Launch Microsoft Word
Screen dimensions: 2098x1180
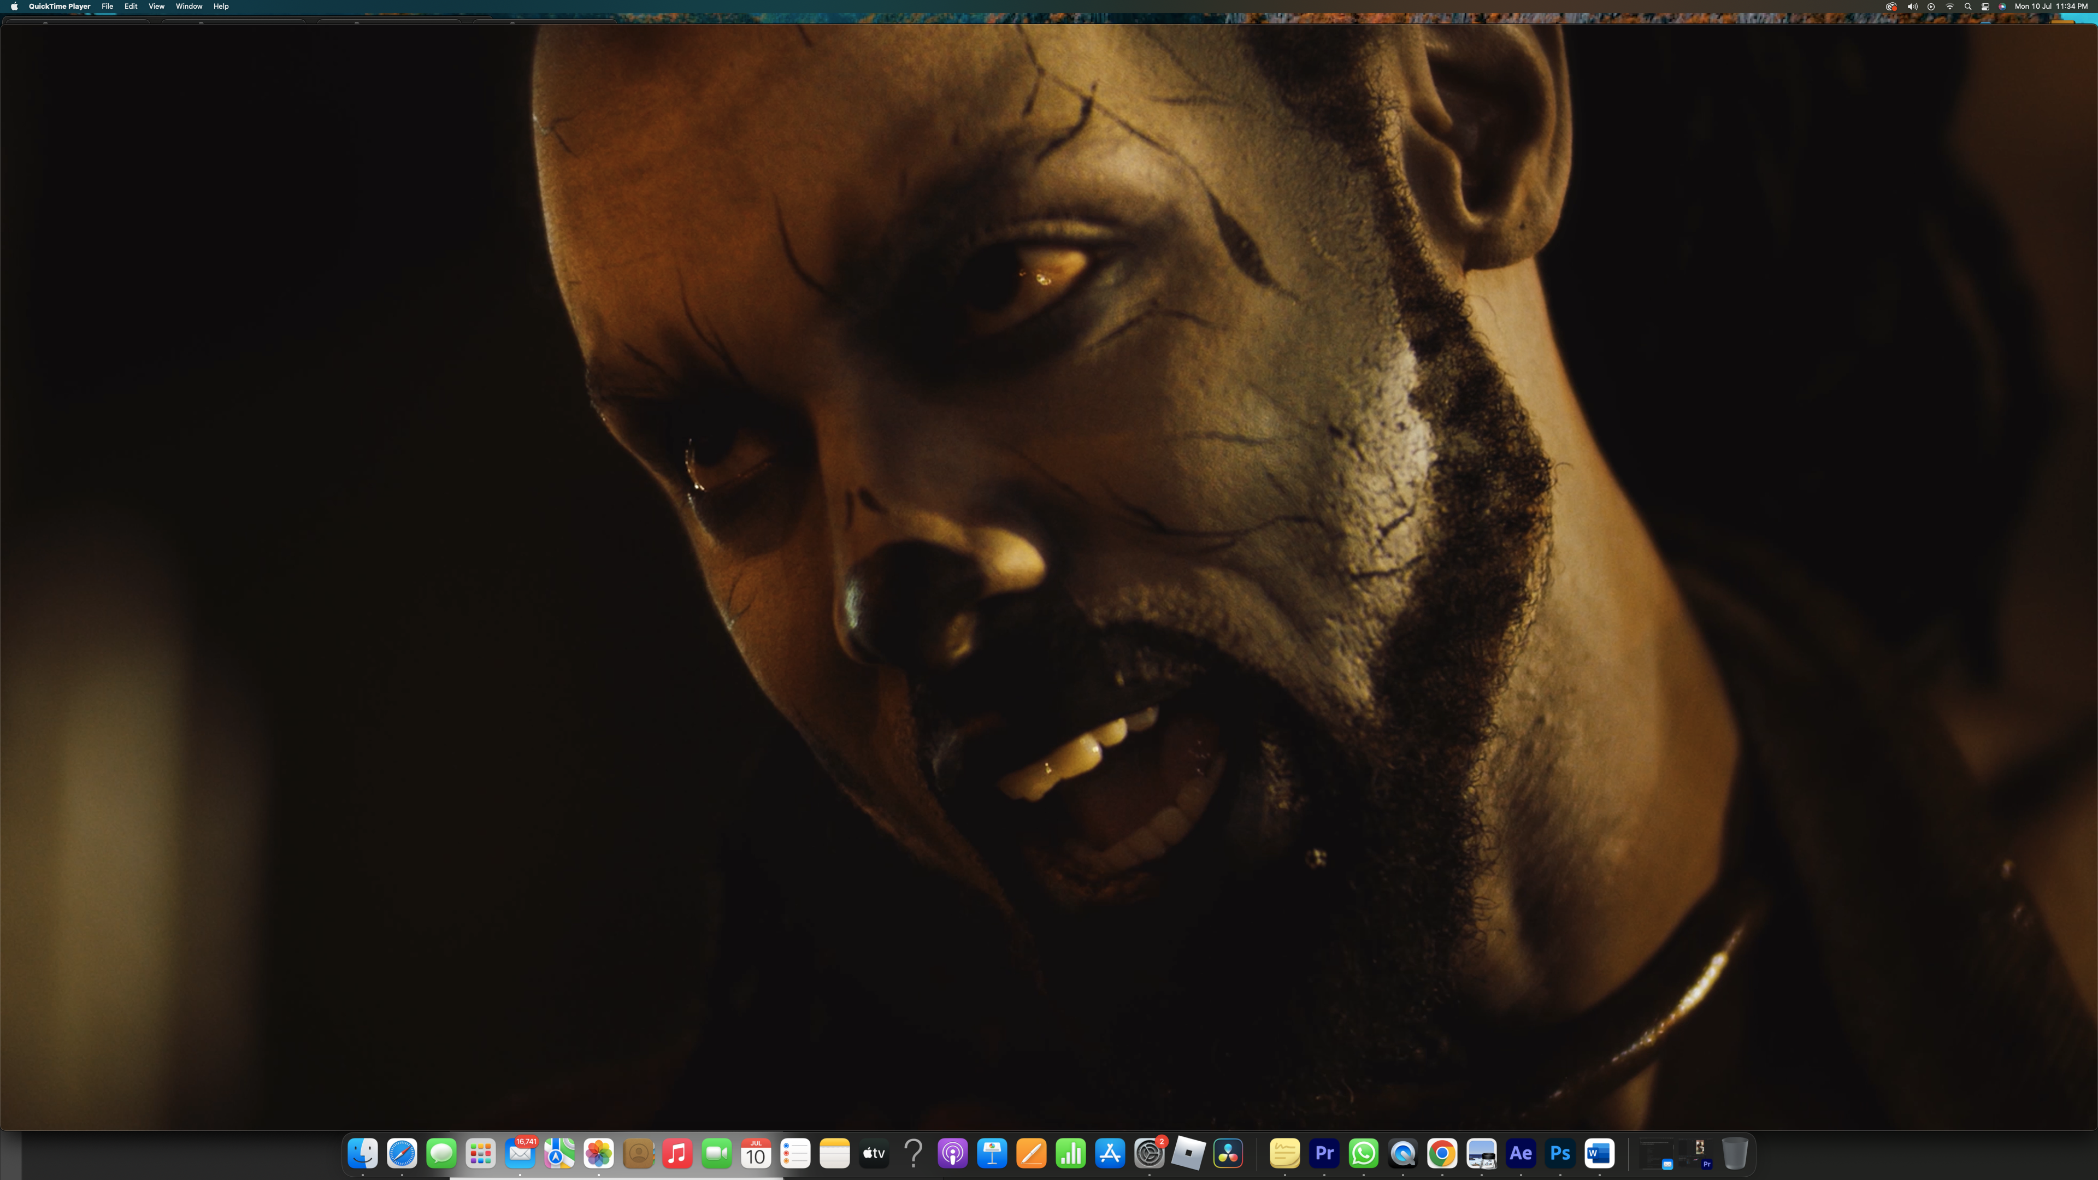coord(1600,1153)
